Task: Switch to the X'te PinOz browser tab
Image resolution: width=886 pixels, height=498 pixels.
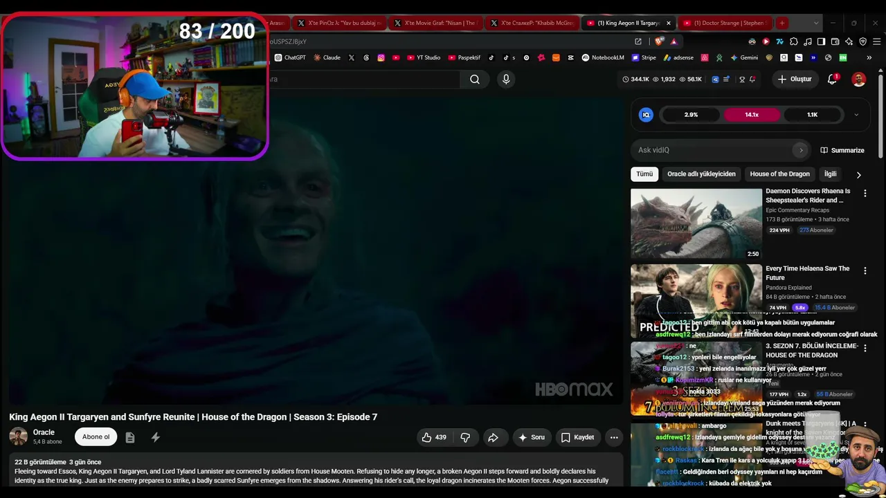Action: 340,23
